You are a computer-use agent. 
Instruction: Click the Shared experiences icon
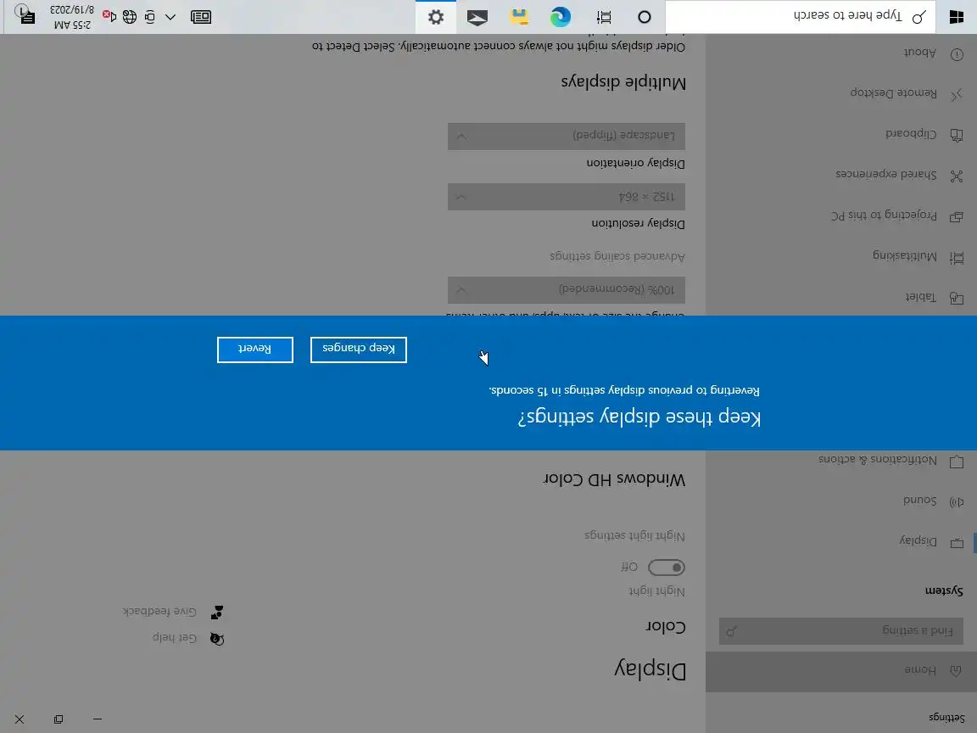point(957,176)
